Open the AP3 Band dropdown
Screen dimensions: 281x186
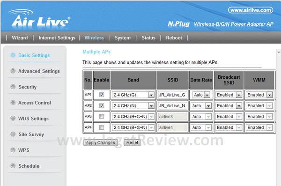(133, 117)
